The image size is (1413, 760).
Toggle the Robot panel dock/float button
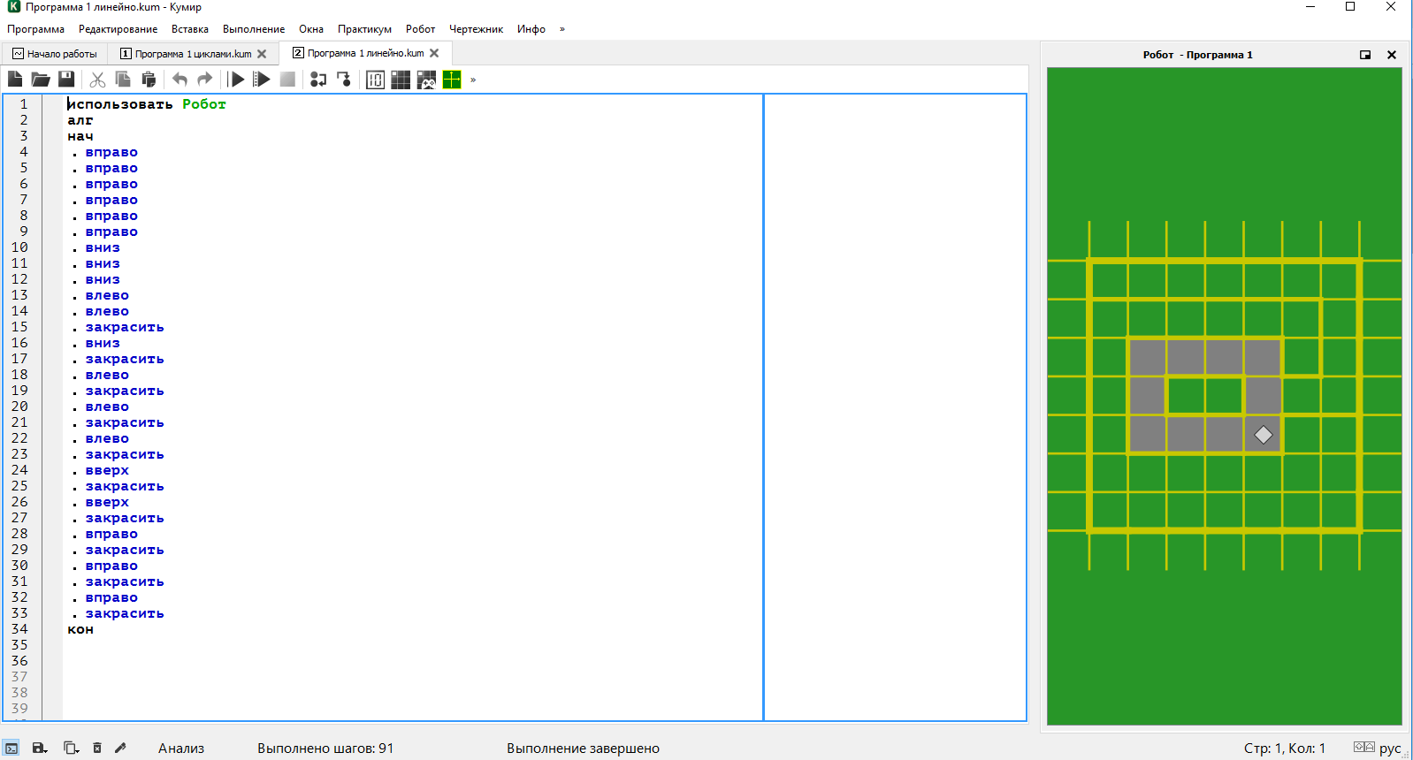click(1365, 55)
